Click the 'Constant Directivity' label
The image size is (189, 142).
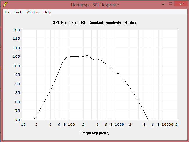click(x=105, y=23)
